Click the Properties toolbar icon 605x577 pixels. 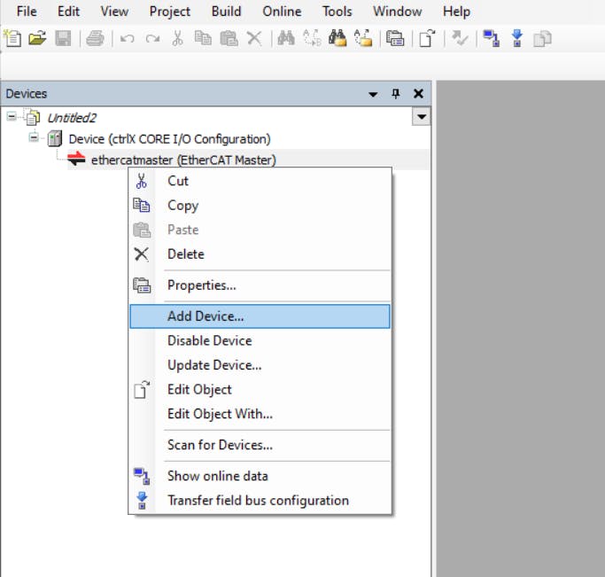point(395,39)
